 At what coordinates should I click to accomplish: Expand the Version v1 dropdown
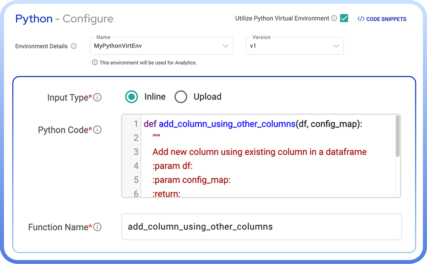(294, 46)
